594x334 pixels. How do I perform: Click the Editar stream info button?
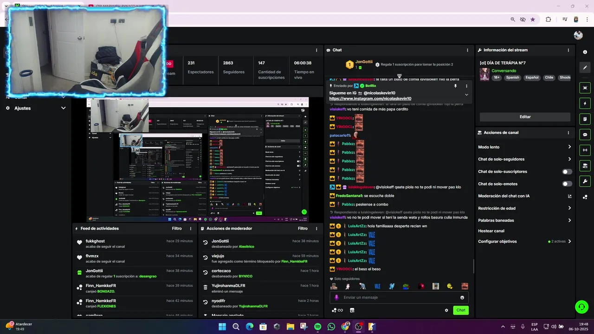coord(525,117)
